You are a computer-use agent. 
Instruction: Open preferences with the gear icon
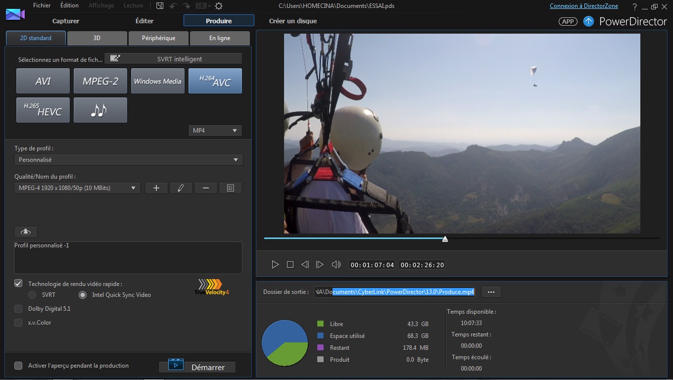point(219,6)
